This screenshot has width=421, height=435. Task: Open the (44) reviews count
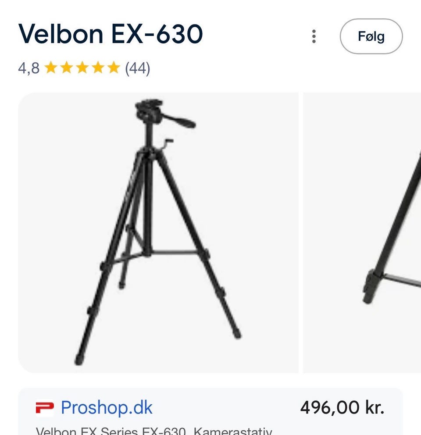(x=138, y=68)
